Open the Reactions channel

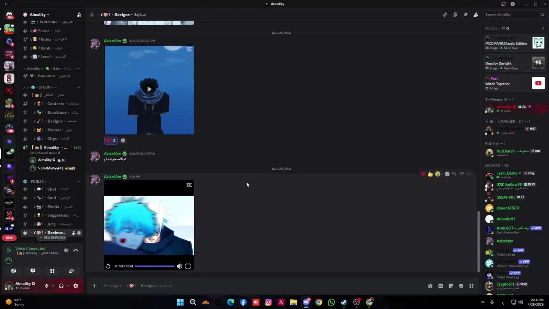click(51, 112)
